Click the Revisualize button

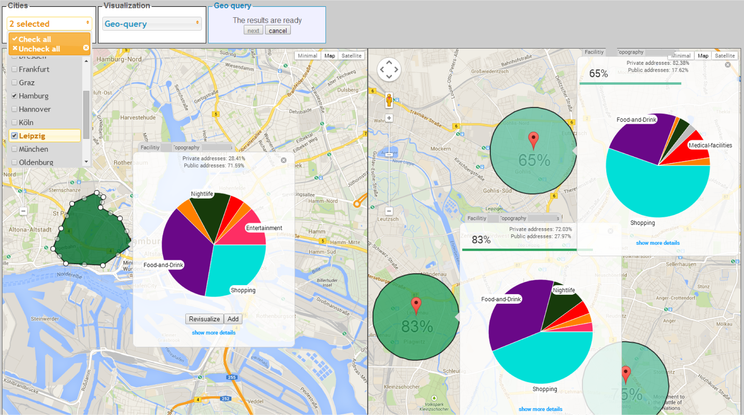204,319
